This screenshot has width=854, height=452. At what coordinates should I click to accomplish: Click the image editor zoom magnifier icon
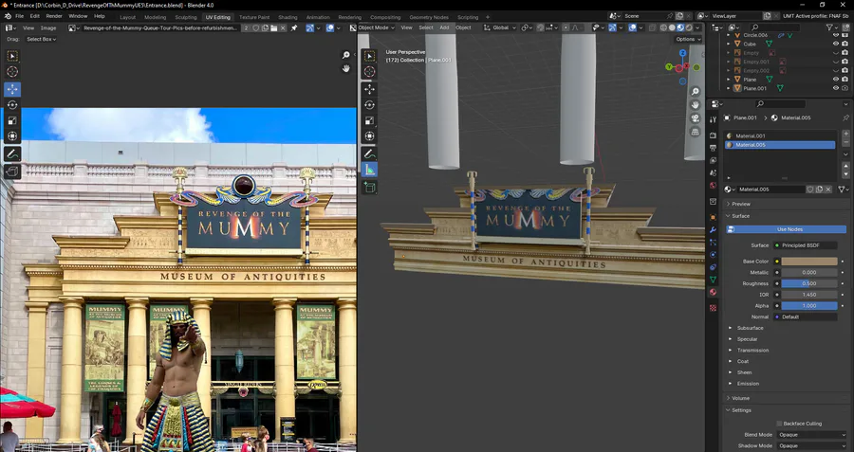(345, 55)
